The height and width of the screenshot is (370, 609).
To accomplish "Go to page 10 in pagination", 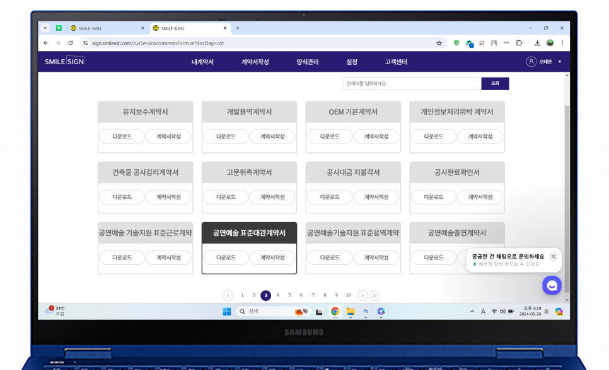I will 349,295.
